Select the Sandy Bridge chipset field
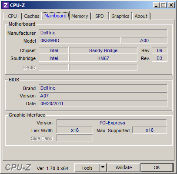Screen dimensions: 177x174 (x=104, y=50)
